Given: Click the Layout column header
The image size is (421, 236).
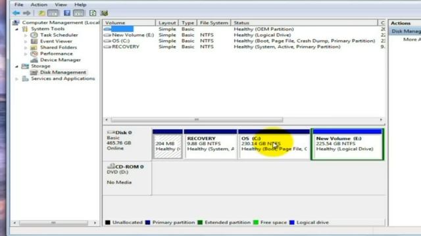Looking at the screenshot, I should (167, 23).
